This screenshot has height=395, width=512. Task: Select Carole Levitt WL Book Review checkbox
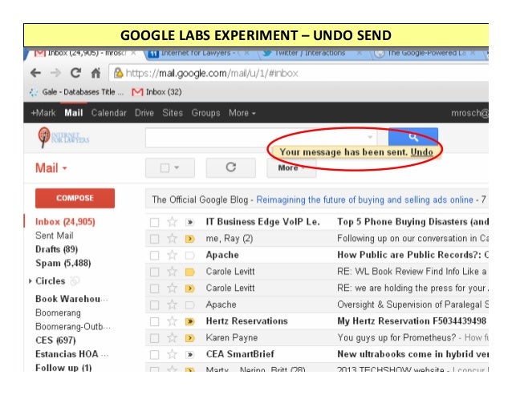pos(154,272)
